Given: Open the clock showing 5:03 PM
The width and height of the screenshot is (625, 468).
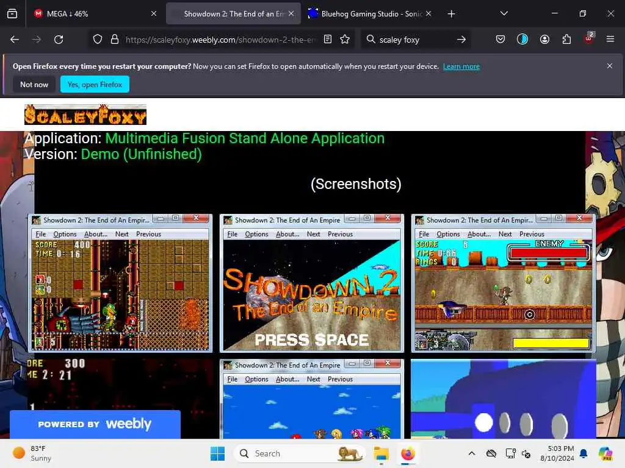Looking at the screenshot, I should tap(557, 453).
